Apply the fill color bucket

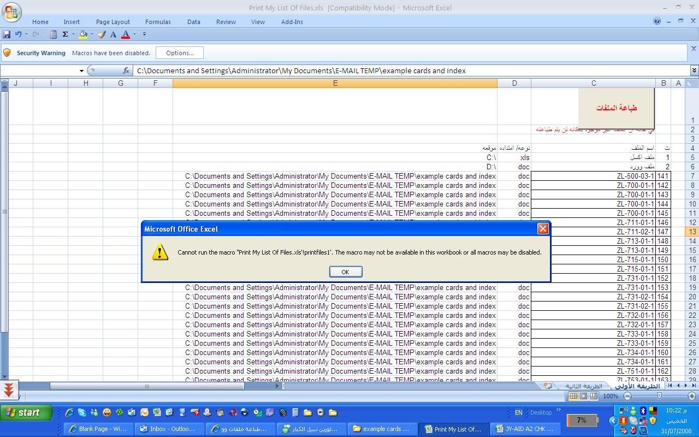pos(83,34)
